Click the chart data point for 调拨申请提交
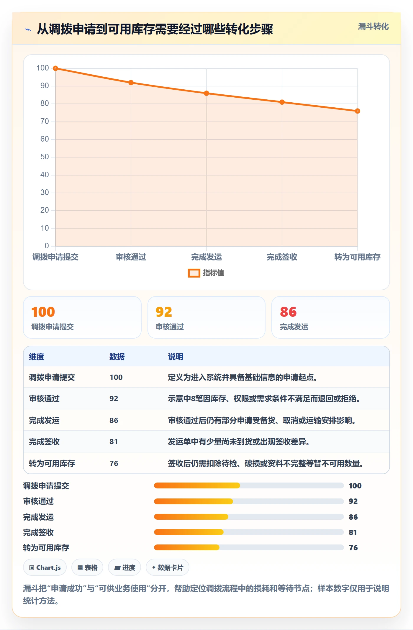 click(55, 68)
